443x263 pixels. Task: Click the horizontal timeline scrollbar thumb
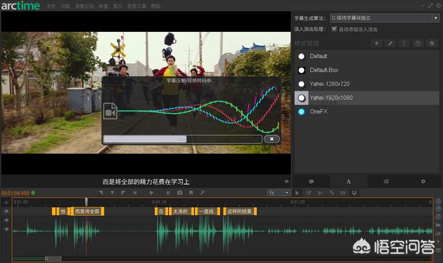[53, 258]
